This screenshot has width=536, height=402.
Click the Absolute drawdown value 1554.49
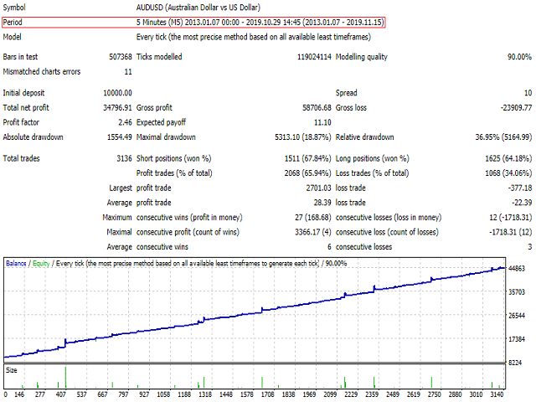[x=119, y=137]
